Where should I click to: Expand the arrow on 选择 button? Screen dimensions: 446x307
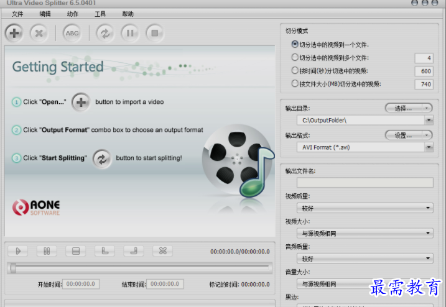click(426, 108)
